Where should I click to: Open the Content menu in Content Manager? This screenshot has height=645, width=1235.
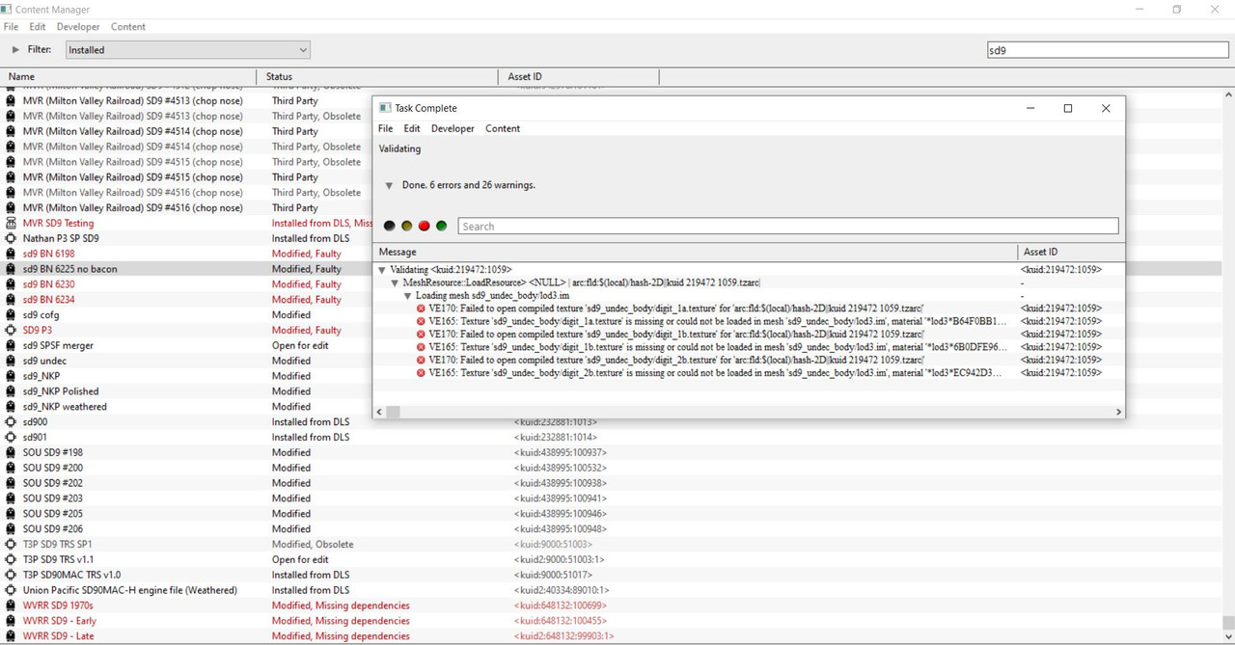pos(128,27)
